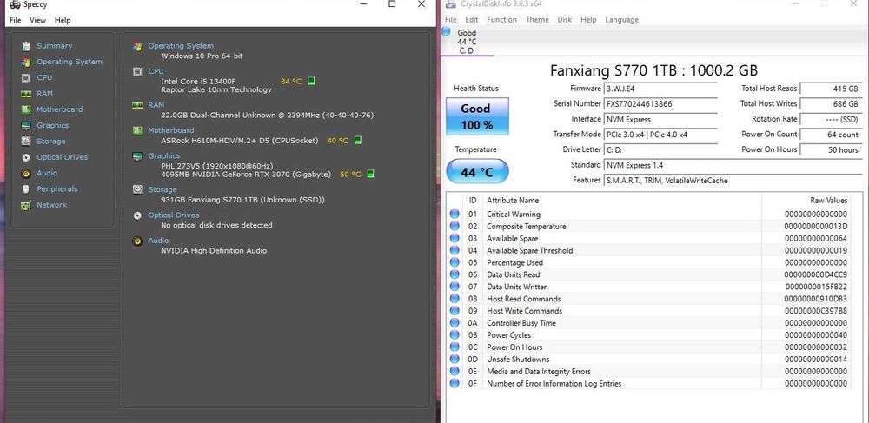The height and width of the screenshot is (423, 869).
Task: Click the Graphics icon in the summary panel
Action: tap(137, 156)
